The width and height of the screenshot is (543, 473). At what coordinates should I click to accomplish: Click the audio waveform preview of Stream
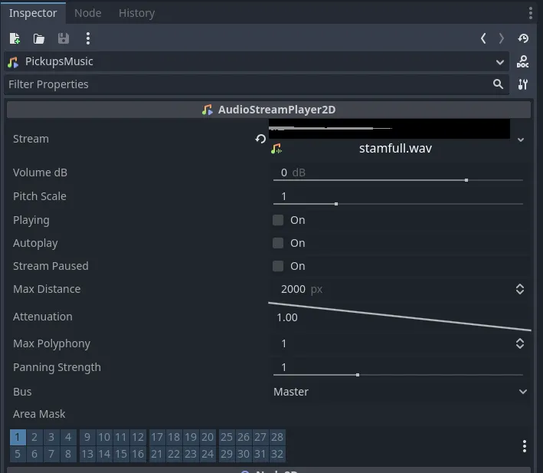[x=389, y=129]
